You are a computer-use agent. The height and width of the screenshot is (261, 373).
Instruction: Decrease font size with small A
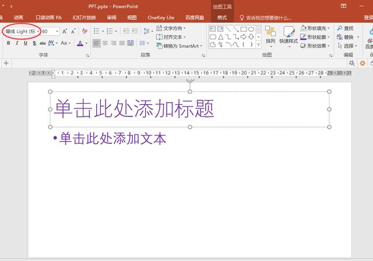point(73,31)
